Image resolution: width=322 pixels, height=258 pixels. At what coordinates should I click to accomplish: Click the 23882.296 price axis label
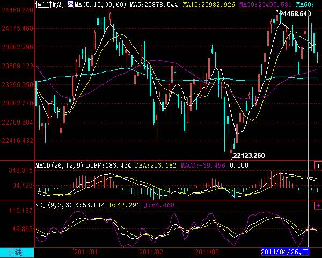(18, 47)
